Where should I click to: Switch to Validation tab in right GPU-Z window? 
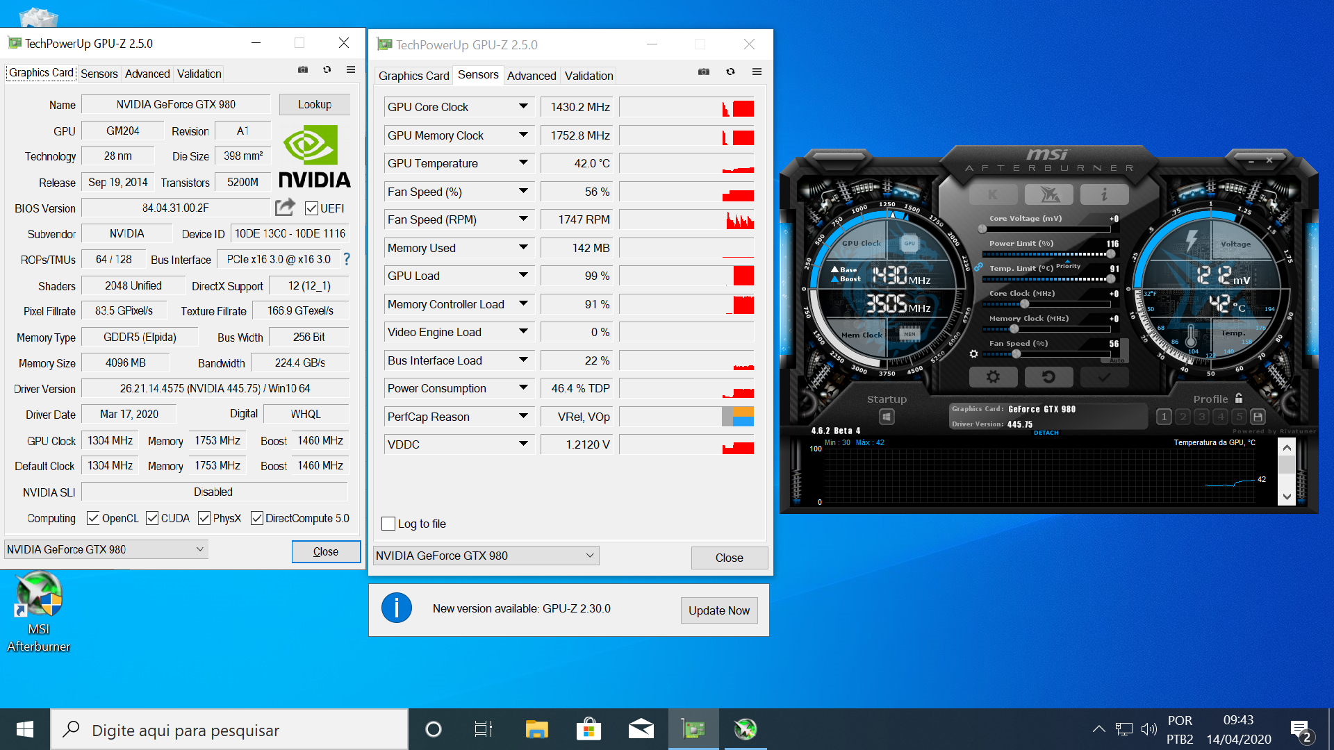(589, 76)
